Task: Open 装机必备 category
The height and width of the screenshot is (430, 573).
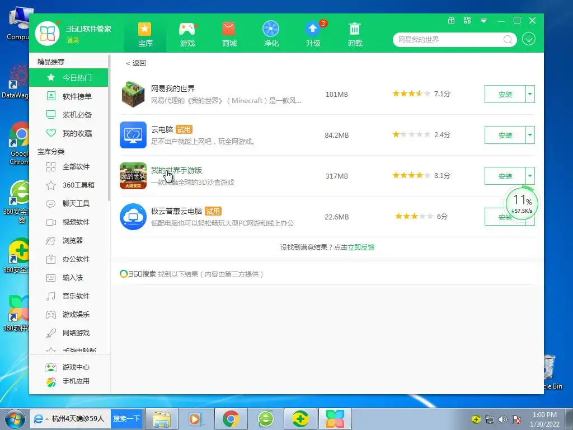Action: pos(68,115)
